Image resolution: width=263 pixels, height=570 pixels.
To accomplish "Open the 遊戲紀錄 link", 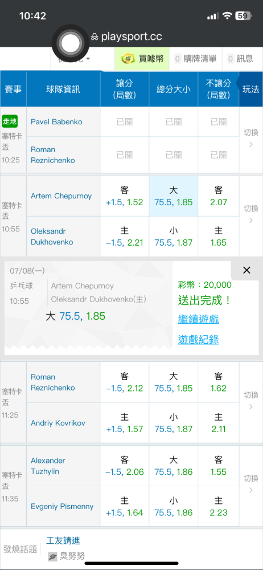I will point(198,340).
